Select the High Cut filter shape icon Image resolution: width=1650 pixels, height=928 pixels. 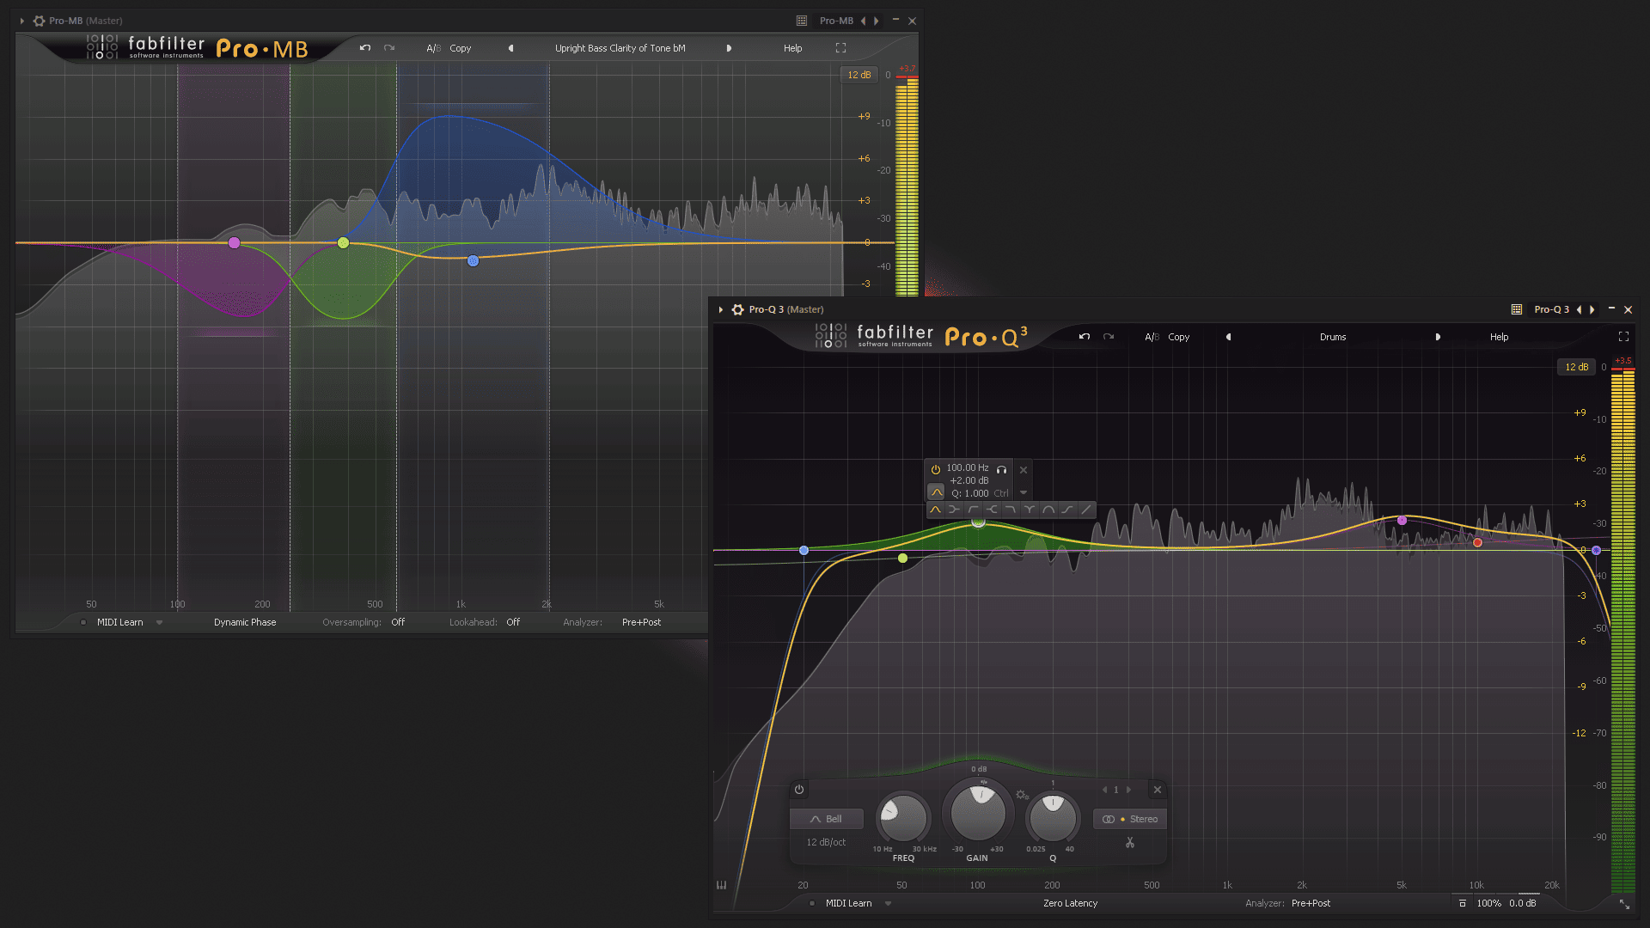pos(1011,510)
